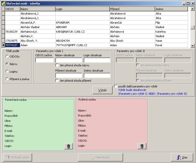Click the Jméno obsahuje input field
196x163 pixels.
[97, 76]
